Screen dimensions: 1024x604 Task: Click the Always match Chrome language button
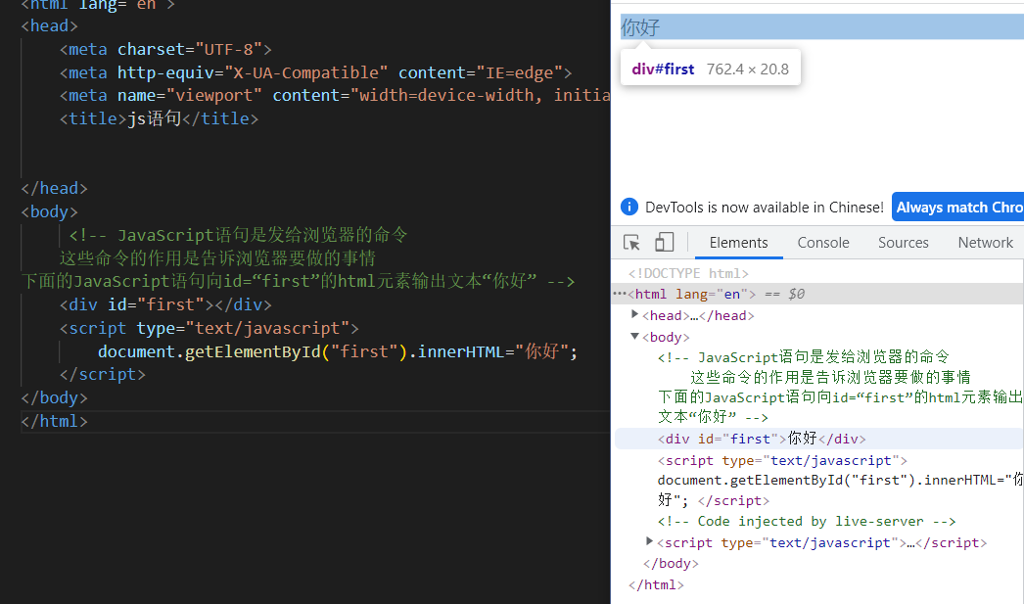[x=958, y=207]
